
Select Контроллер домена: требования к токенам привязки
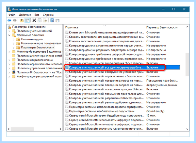(106, 59)
